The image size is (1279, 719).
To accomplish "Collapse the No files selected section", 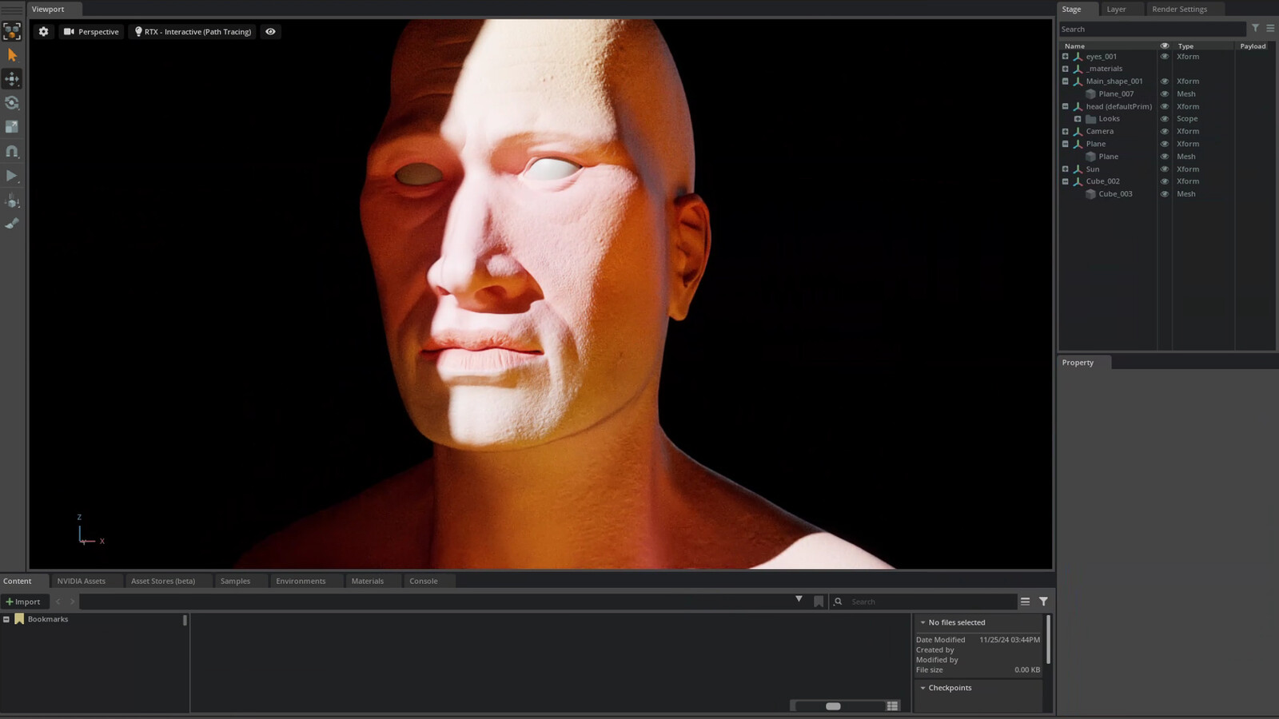I will [x=922, y=622].
